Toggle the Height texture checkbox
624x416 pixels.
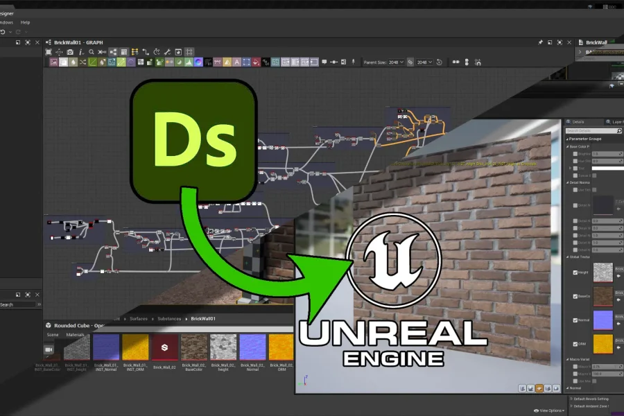[x=575, y=272]
